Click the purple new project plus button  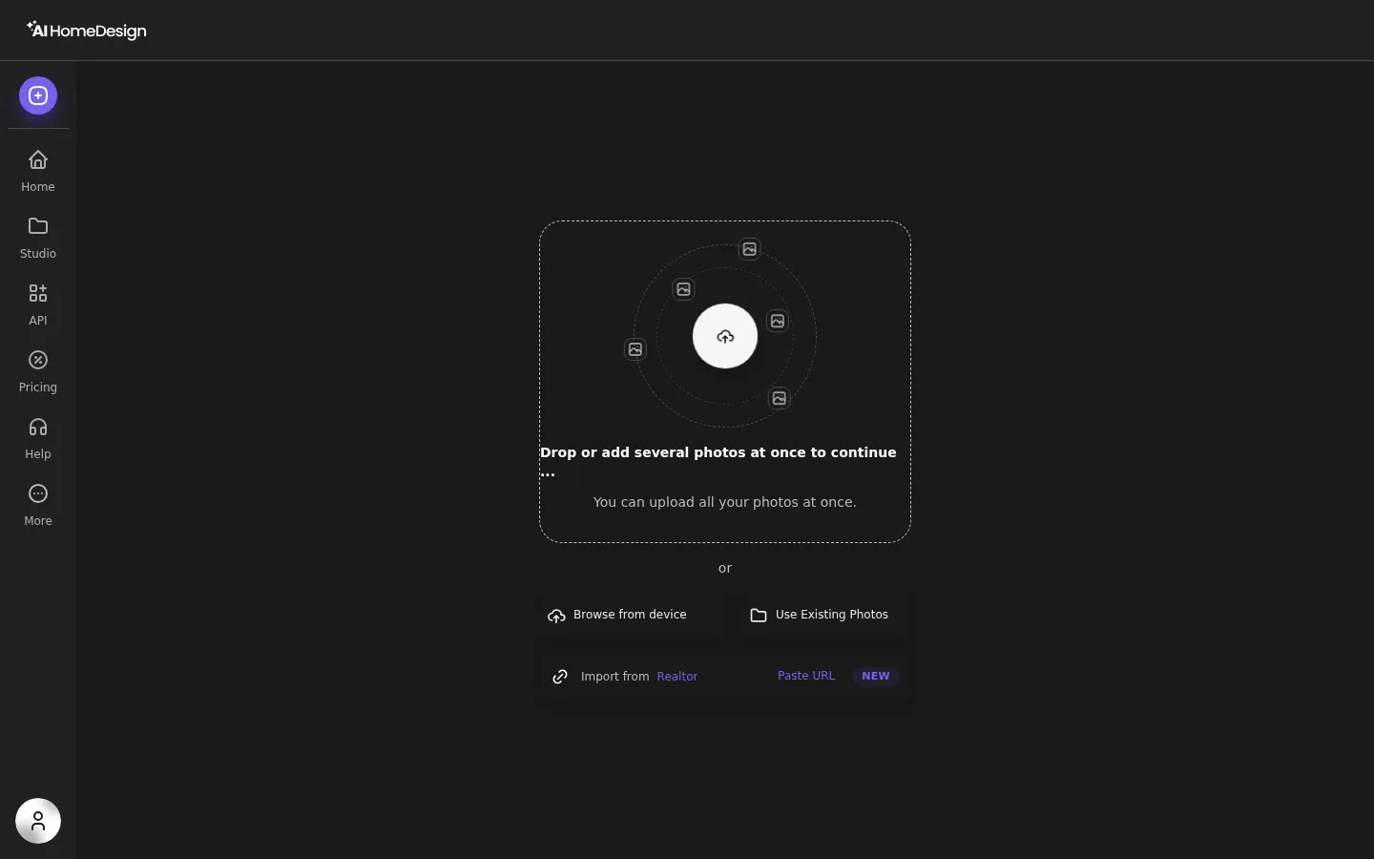click(38, 95)
